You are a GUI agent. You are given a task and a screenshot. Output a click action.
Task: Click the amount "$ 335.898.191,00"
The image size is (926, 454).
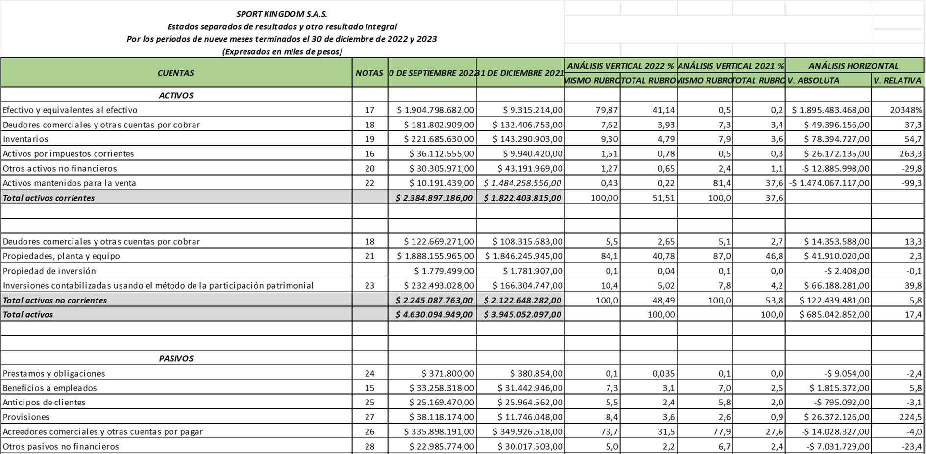tap(439, 432)
